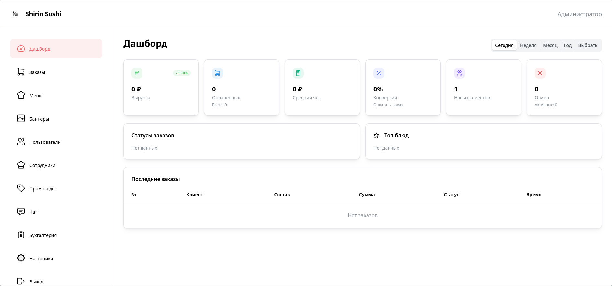The image size is (612, 286).
Task: Click the Shirin Sushi logo icon
Action: (x=15, y=14)
